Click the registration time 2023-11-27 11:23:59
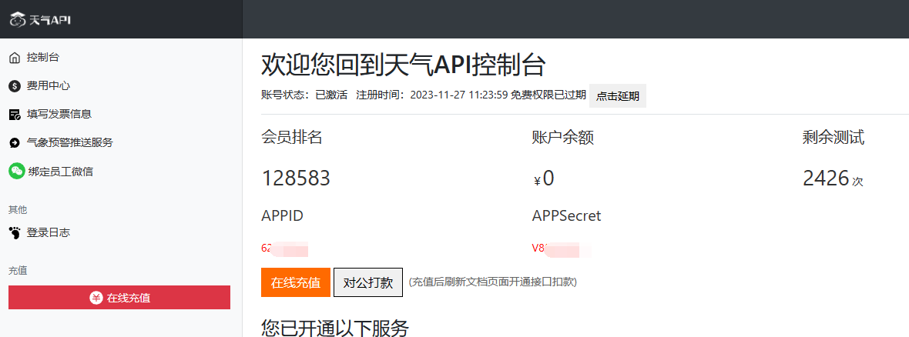Viewport: 909px width, 337px height. click(x=459, y=95)
